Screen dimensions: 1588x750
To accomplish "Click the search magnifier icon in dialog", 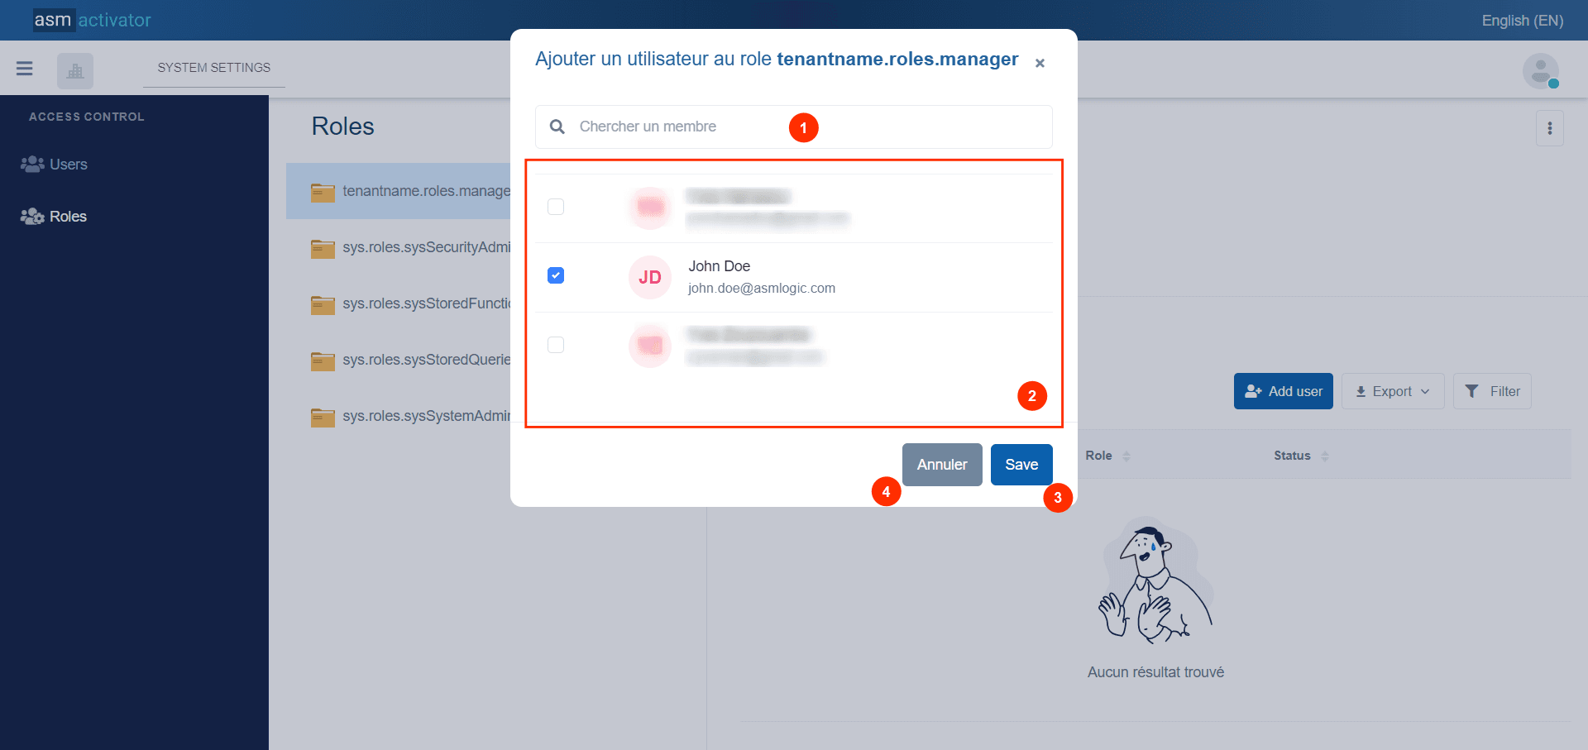I will tap(557, 127).
